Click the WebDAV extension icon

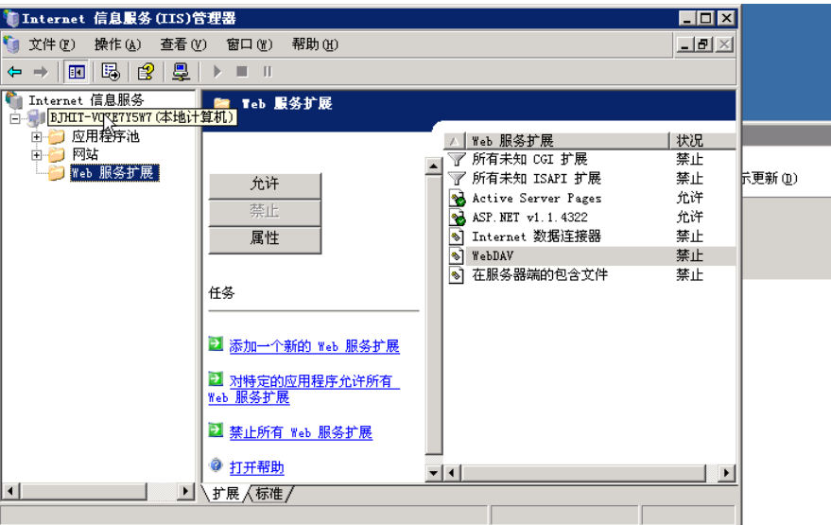coord(457,255)
